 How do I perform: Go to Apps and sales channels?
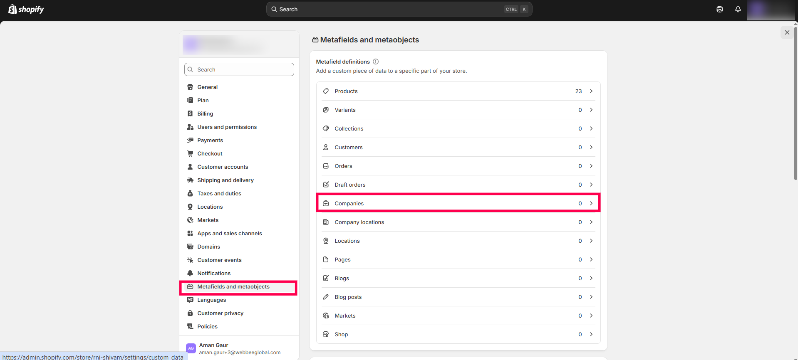point(229,233)
